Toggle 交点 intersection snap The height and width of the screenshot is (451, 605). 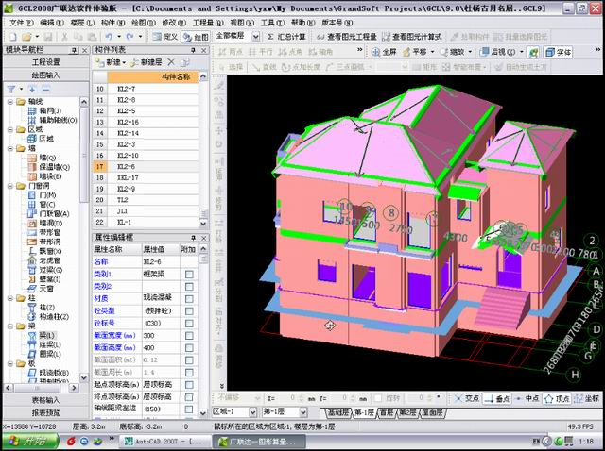466,398
